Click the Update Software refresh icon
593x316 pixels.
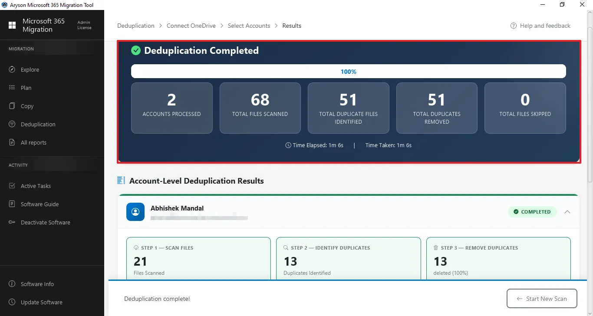coord(12,302)
